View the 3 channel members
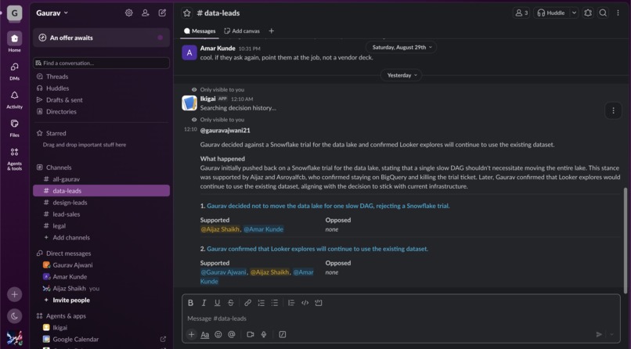The width and height of the screenshot is (631, 349). tap(521, 13)
